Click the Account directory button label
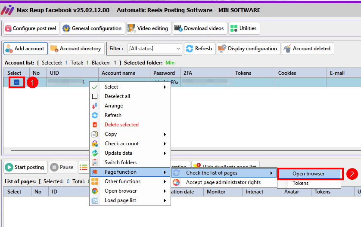 81,49
